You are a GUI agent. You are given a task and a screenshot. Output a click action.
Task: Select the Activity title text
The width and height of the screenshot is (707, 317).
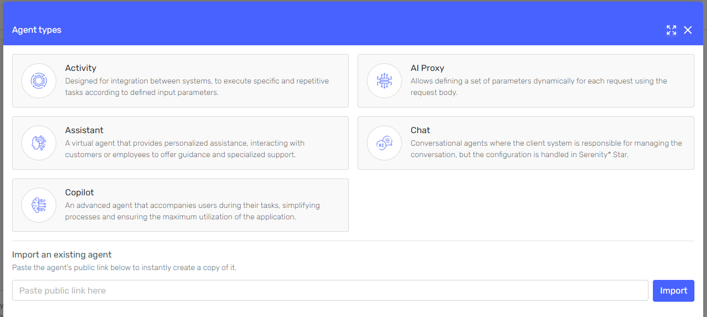[x=80, y=68]
